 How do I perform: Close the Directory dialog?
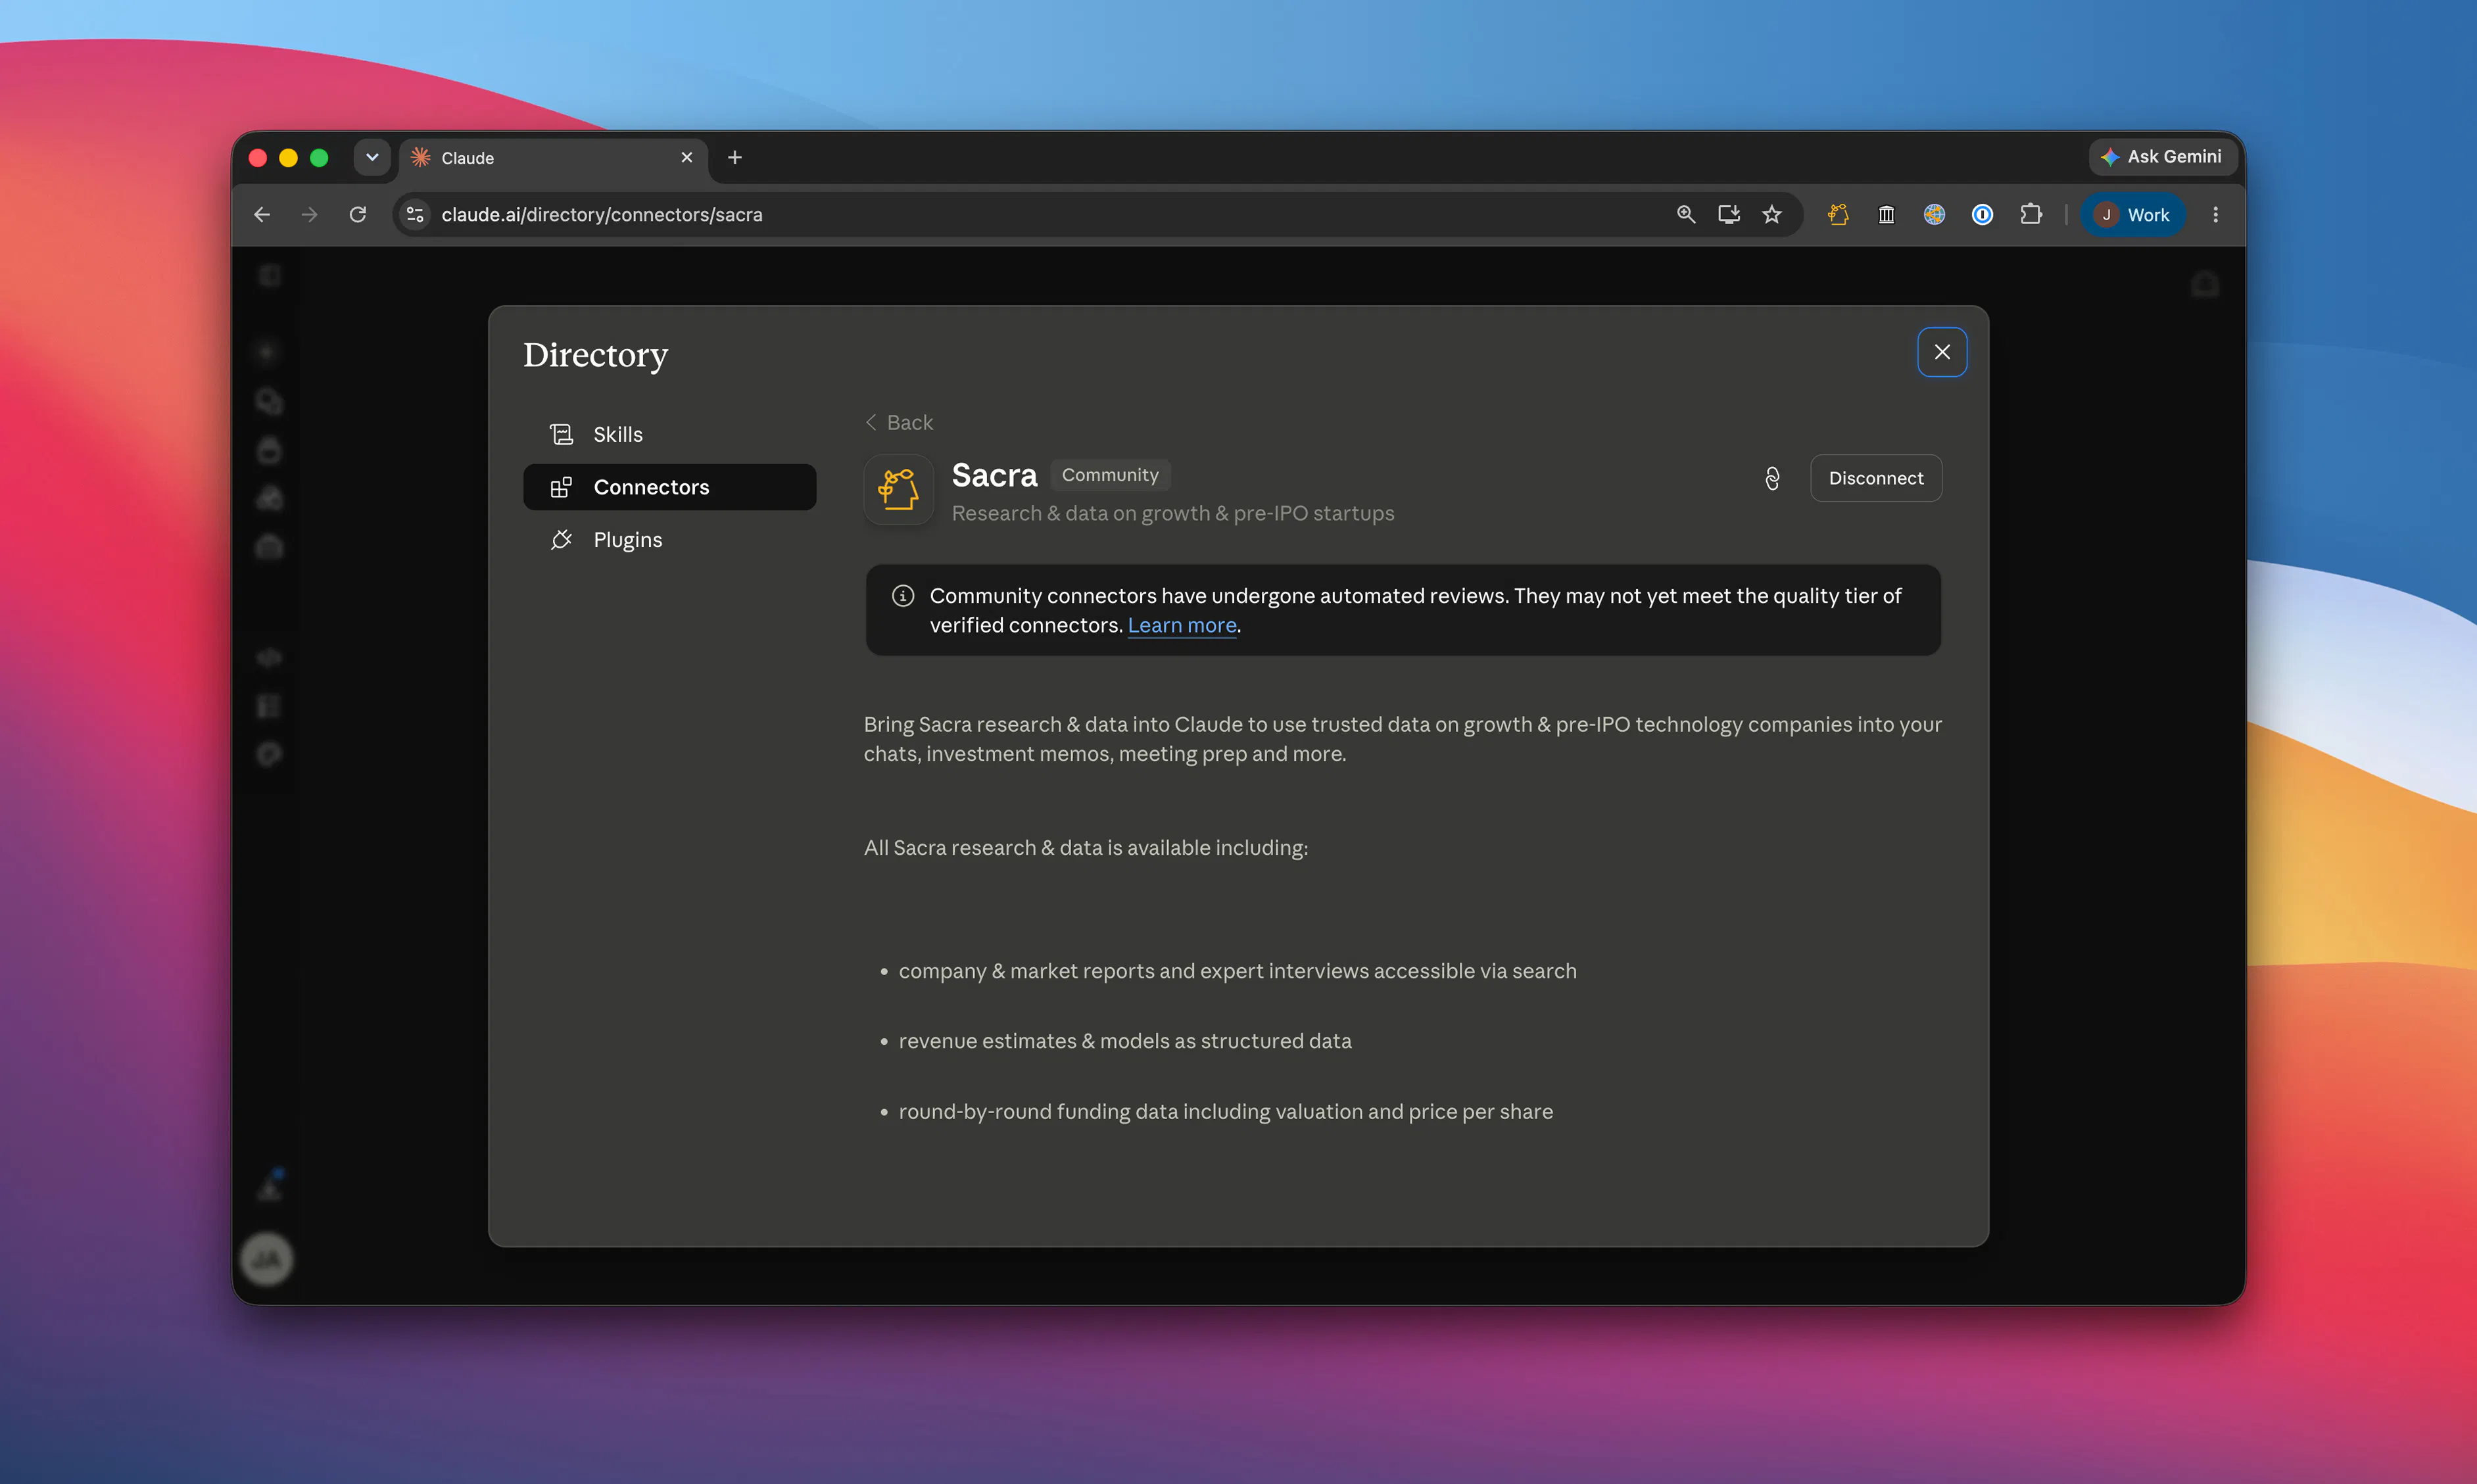pyautogui.click(x=1941, y=352)
